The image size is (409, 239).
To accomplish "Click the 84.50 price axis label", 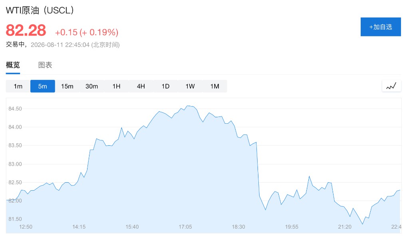I will (x=15, y=109).
